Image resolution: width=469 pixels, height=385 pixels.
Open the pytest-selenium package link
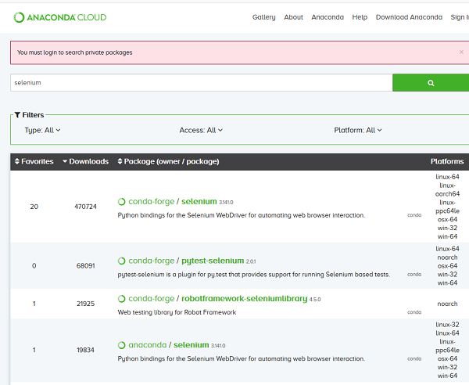[213, 261]
